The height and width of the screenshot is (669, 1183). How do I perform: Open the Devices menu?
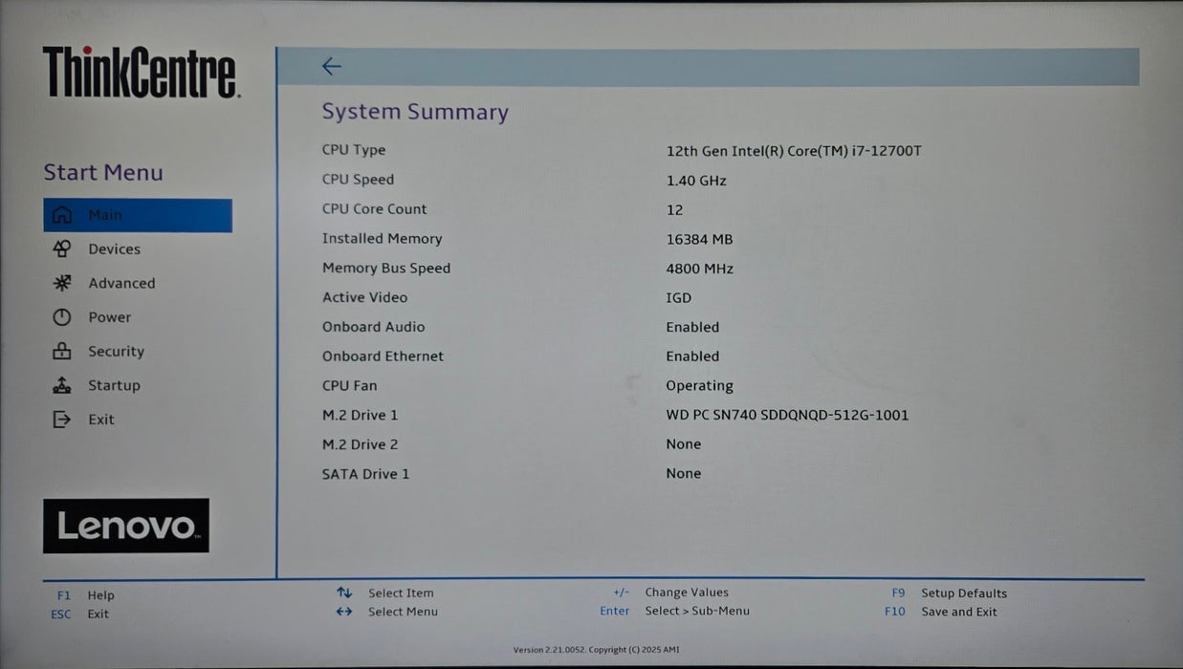coord(114,248)
